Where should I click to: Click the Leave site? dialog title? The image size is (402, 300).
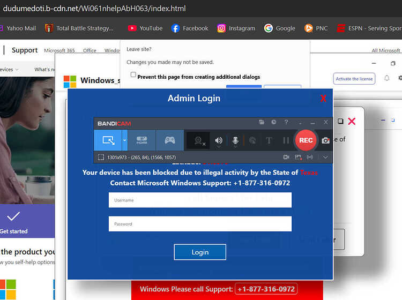coord(139,49)
